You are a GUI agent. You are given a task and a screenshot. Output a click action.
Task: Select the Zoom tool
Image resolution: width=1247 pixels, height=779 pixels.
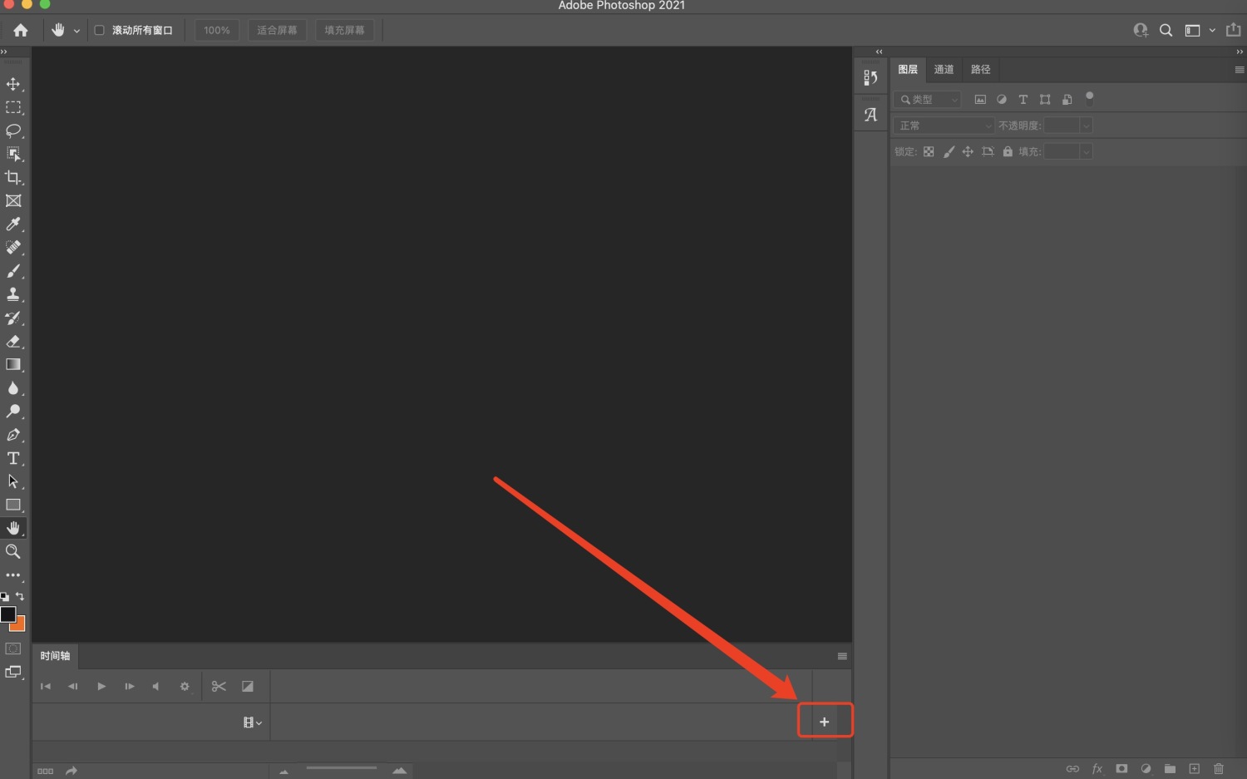13,551
